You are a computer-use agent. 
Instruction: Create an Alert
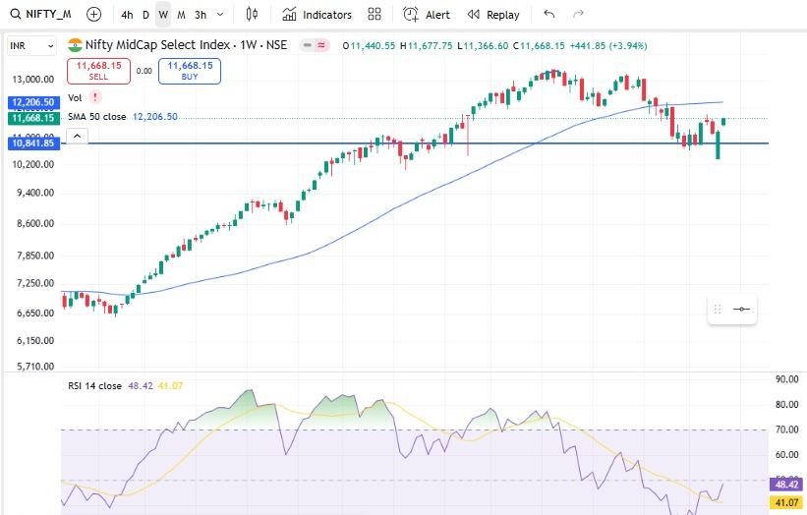click(x=427, y=15)
